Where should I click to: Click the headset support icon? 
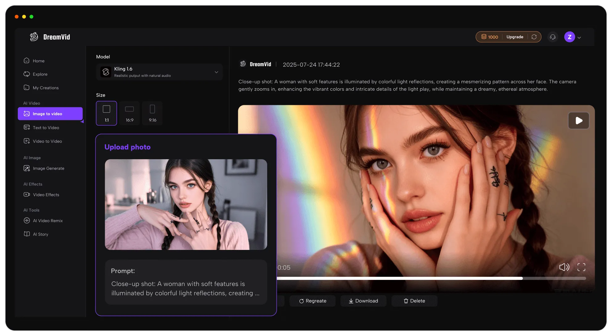(x=553, y=37)
